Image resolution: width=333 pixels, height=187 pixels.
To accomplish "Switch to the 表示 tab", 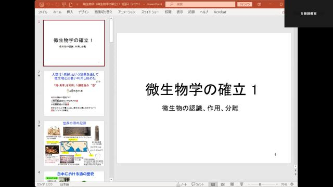I will point(180,12).
